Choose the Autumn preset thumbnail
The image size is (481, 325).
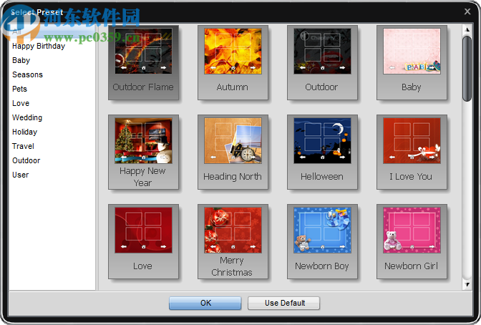coord(233,62)
